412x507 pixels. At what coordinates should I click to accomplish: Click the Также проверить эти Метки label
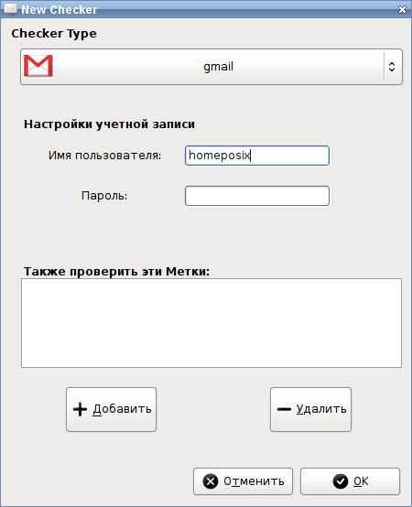117,271
